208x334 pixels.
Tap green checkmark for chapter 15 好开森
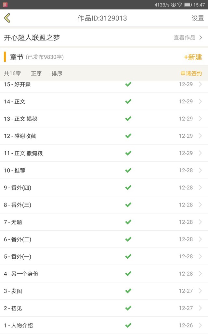click(128, 84)
